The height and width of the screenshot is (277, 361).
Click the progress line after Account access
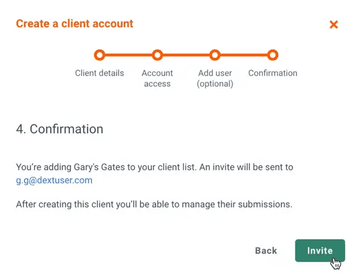[x=186, y=55]
